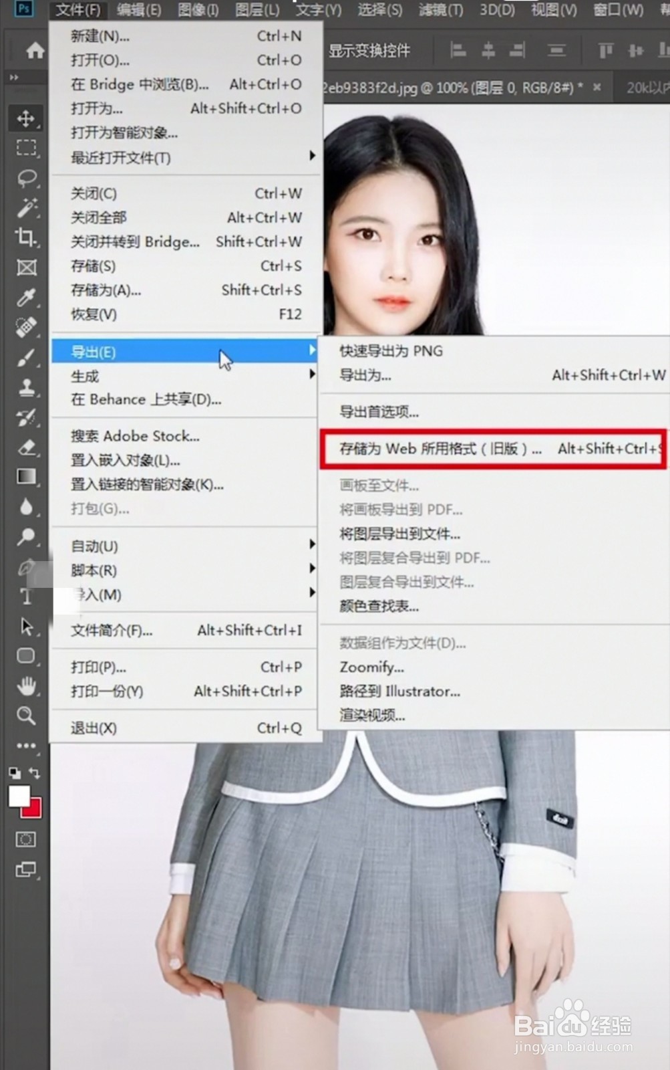Close the 2eb9383f2d.jpg document tab
Screen dimensions: 670x1070
pos(597,87)
